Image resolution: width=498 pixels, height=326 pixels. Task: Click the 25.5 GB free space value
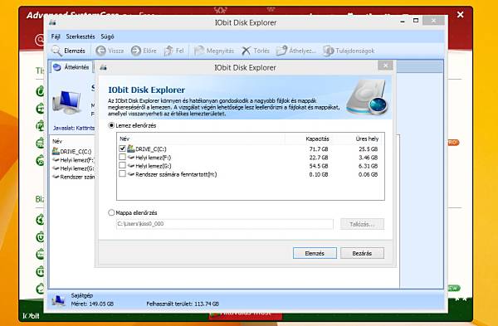click(x=368, y=148)
